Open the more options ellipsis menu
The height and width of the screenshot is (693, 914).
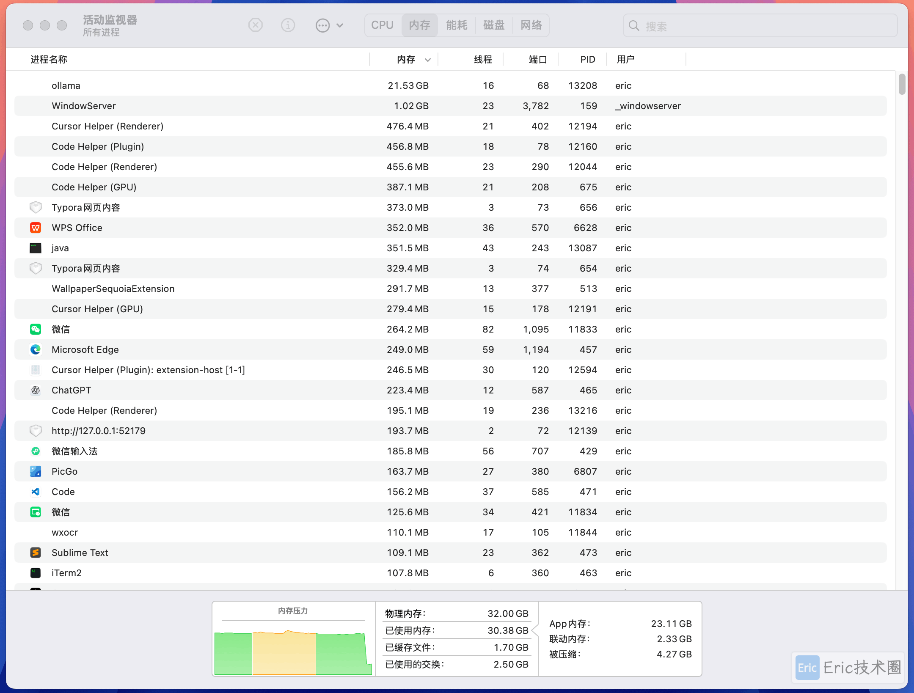(x=329, y=25)
